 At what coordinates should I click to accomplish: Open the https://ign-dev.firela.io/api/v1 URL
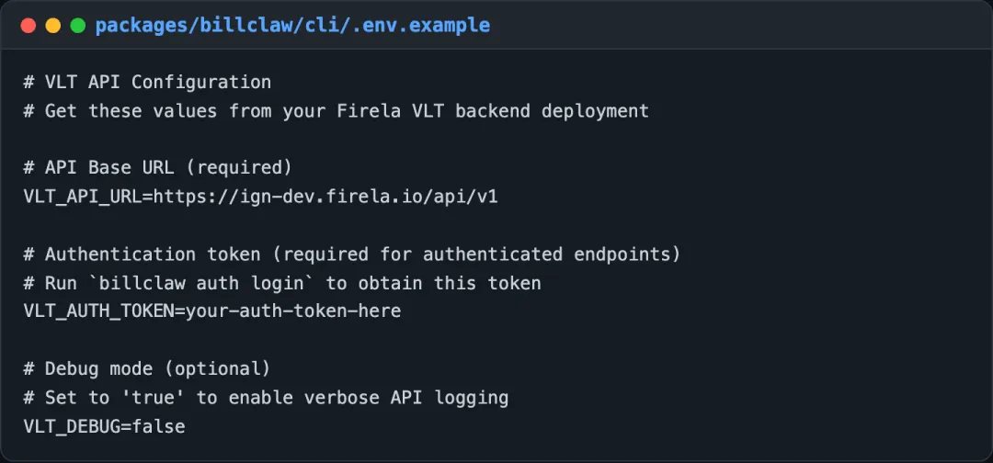325,197
